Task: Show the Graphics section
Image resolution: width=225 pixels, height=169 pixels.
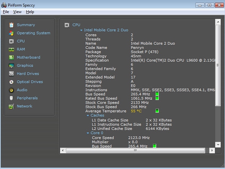Action: [25, 65]
